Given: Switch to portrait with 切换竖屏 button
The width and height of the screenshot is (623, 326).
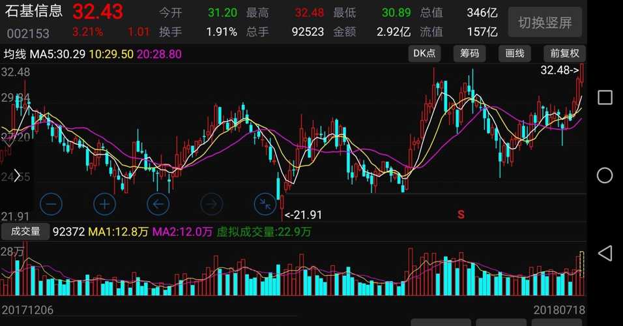Looking at the screenshot, I should point(545,22).
